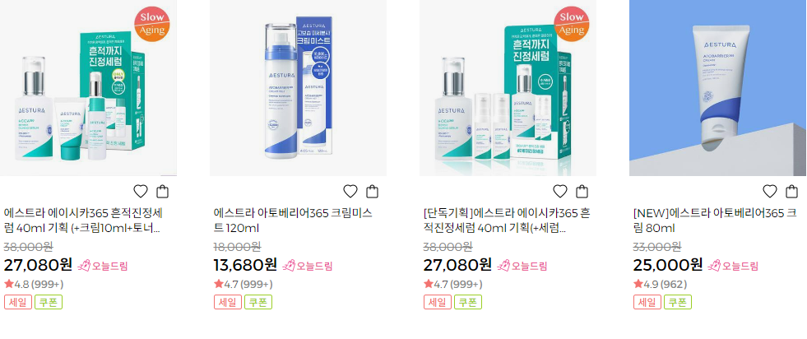The height and width of the screenshot is (339, 807).
Task: Wishlist the Atobarrier365 cream mist 120ml
Action: coord(350,192)
